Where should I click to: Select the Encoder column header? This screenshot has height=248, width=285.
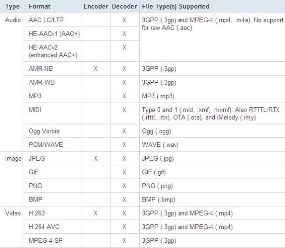(95, 7)
